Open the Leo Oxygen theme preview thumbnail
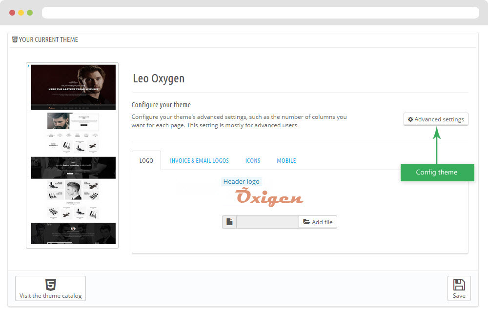The height and width of the screenshot is (309, 488). (72, 155)
